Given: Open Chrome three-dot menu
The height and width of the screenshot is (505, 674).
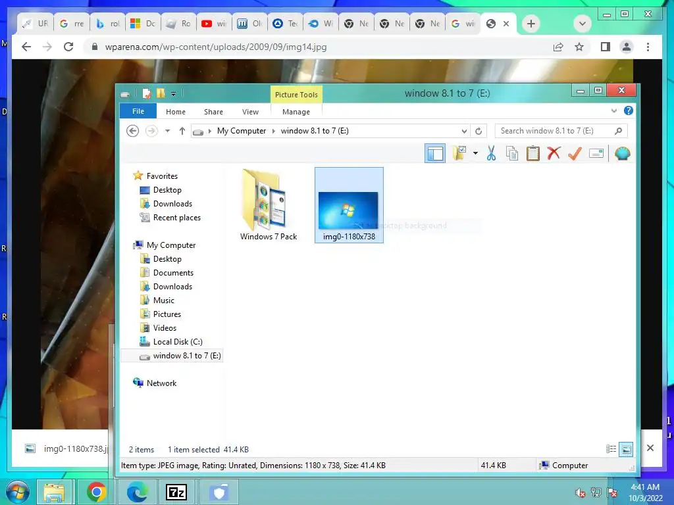Looking at the screenshot, I should [x=648, y=47].
